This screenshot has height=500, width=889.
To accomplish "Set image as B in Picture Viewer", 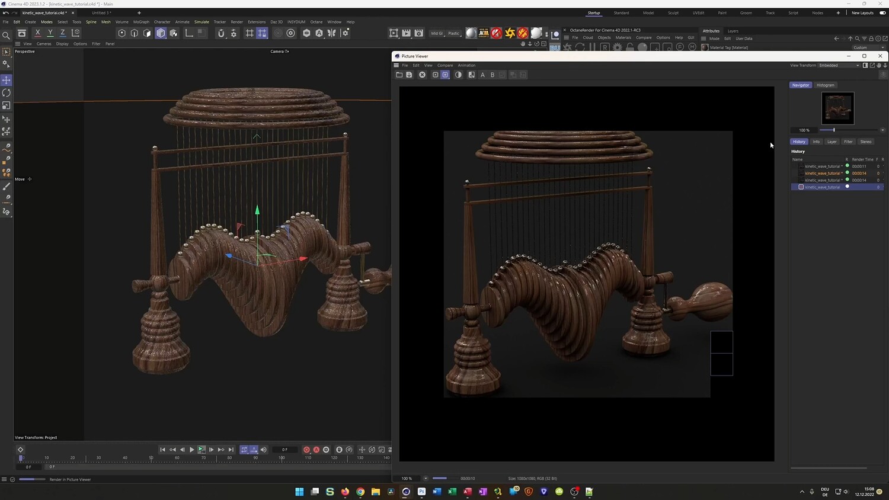I will point(493,75).
